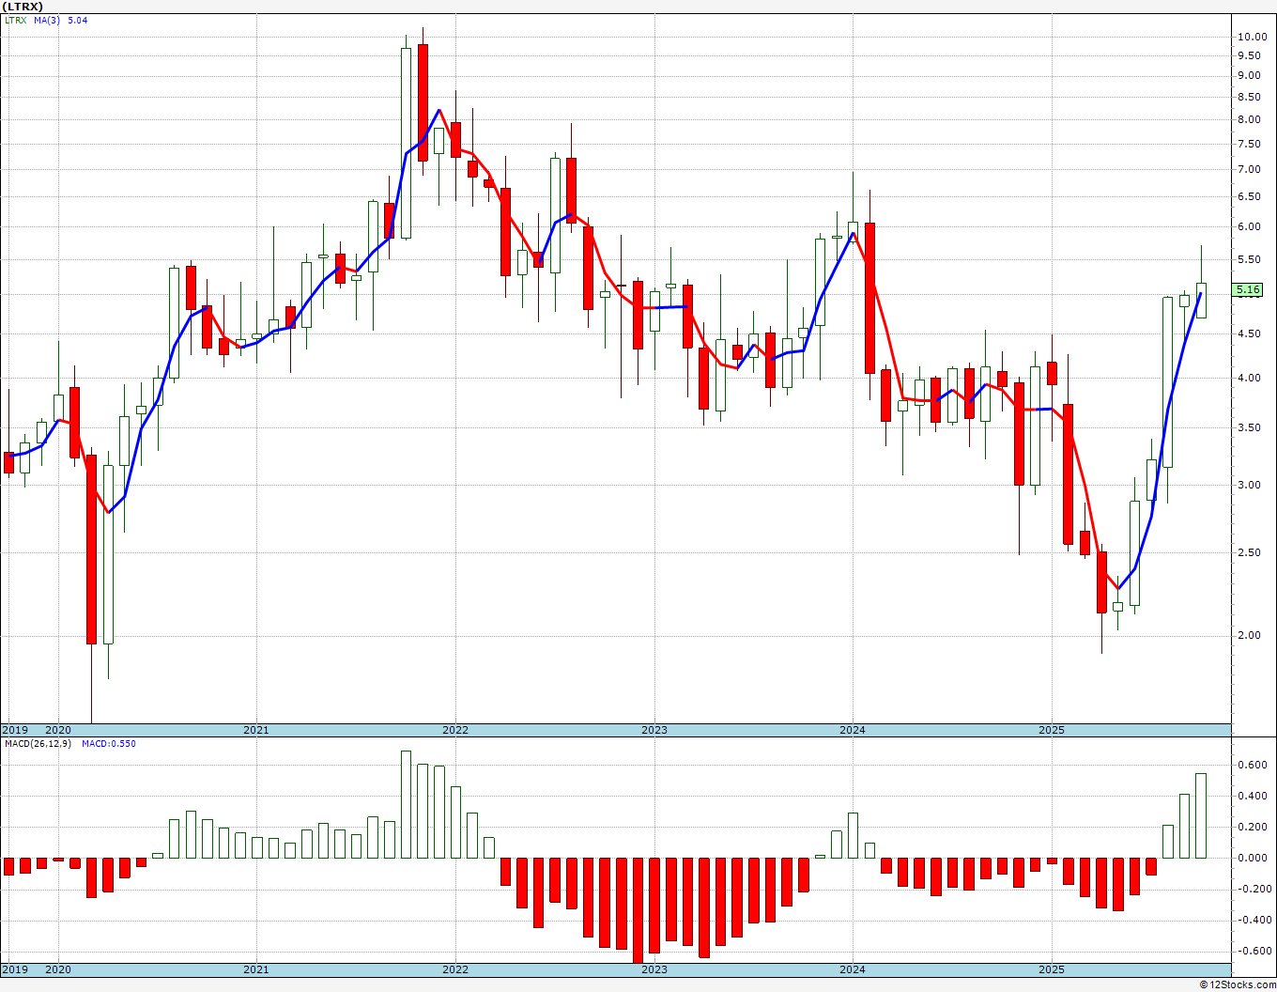Image resolution: width=1277 pixels, height=992 pixels.
Task: Click 2023 on the price chart time axis
Action: tap(654, 730)
